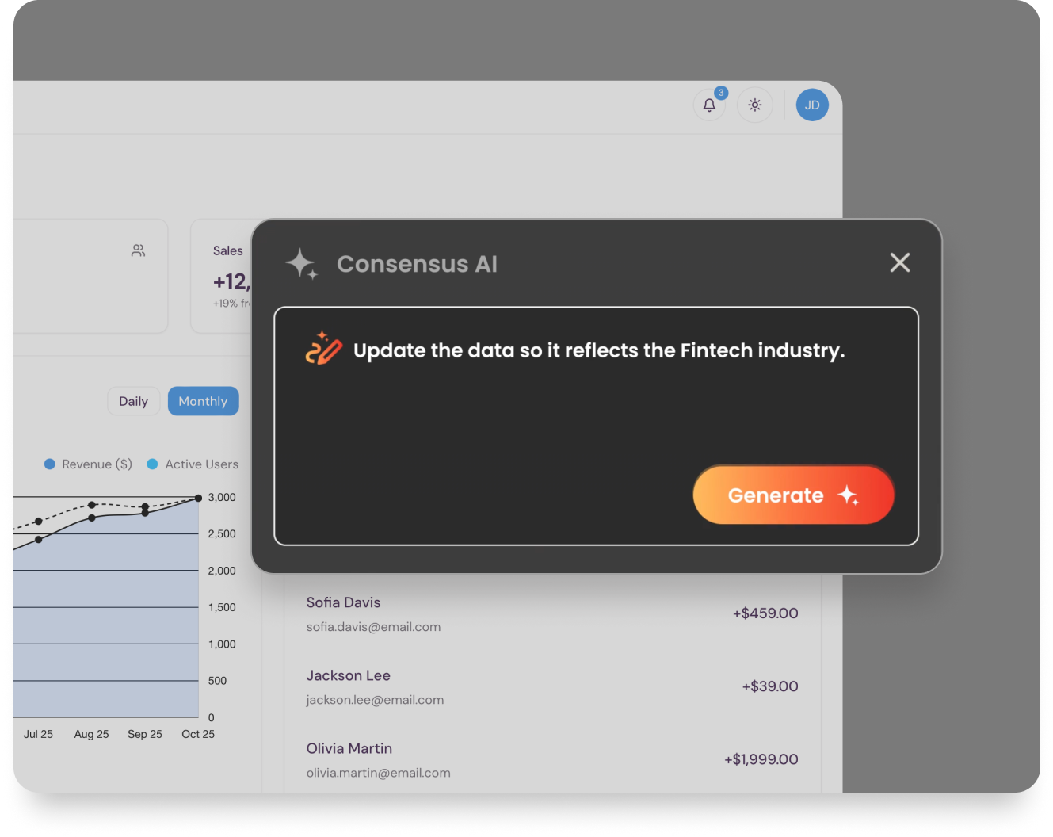Open Sofia Davis transaction row
The image size is (1053, 837).
pyautogui.click(x=344, y=603)
